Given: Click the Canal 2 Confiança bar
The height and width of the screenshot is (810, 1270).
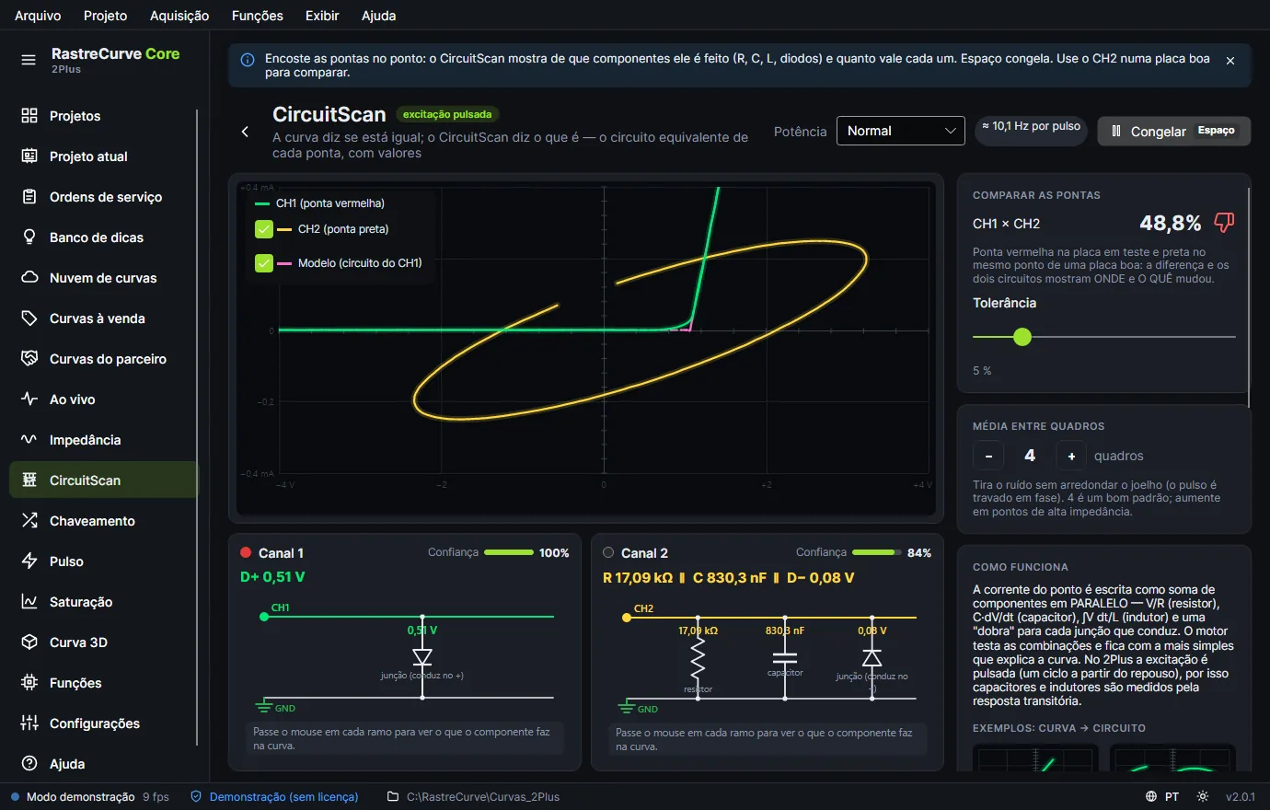Looking at the screenshot, I should coord(876,552).
